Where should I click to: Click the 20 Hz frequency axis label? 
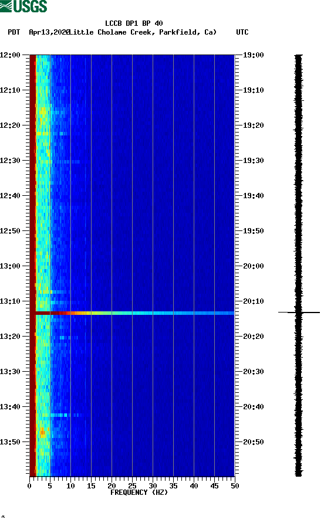[112, 486]
